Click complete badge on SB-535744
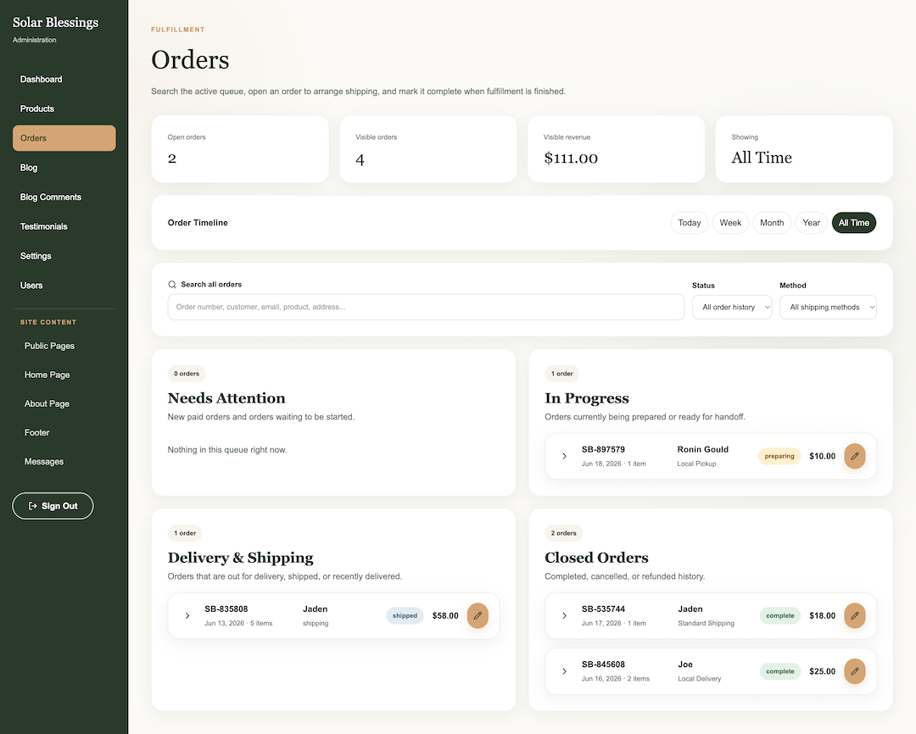Image resolution: width=916 pixels, height=734 pixels. (x=780, y=615)
